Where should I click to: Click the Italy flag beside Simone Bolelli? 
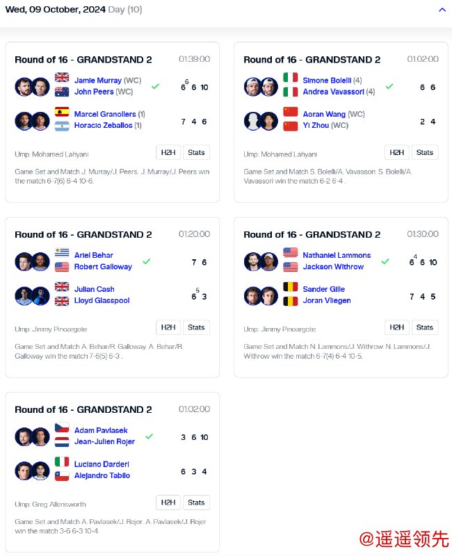click(x=291, y=78)
